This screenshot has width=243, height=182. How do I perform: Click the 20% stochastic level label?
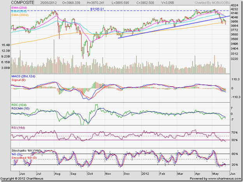click(235, 165)
